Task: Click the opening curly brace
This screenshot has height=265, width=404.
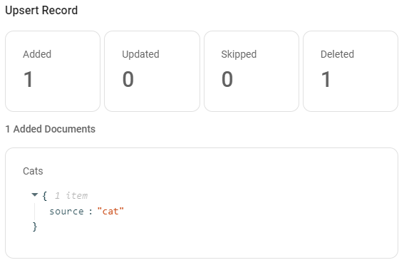Action: [x=45, y=196]
